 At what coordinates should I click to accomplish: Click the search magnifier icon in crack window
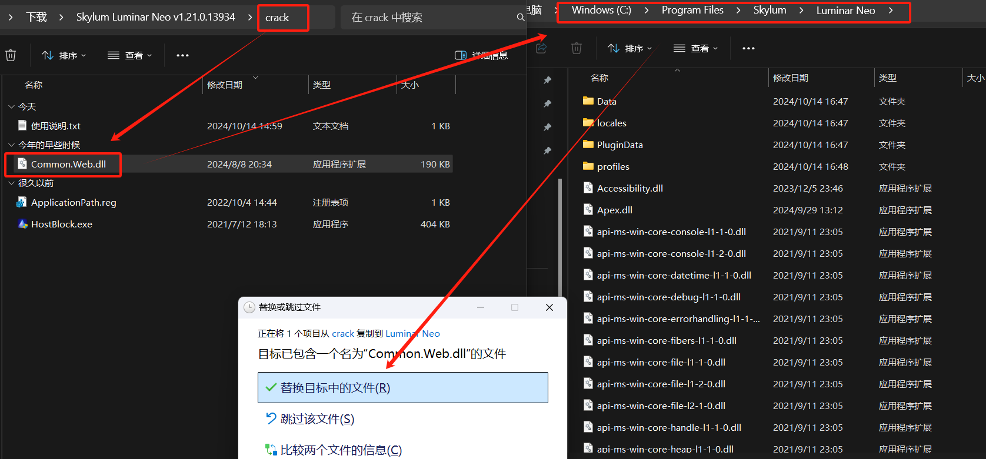point(521,18)
